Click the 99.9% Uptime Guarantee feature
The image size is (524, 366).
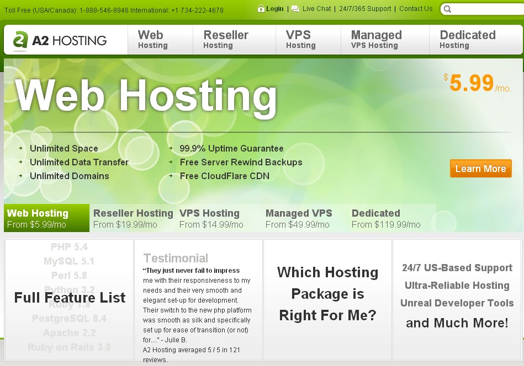pos(231,148)
